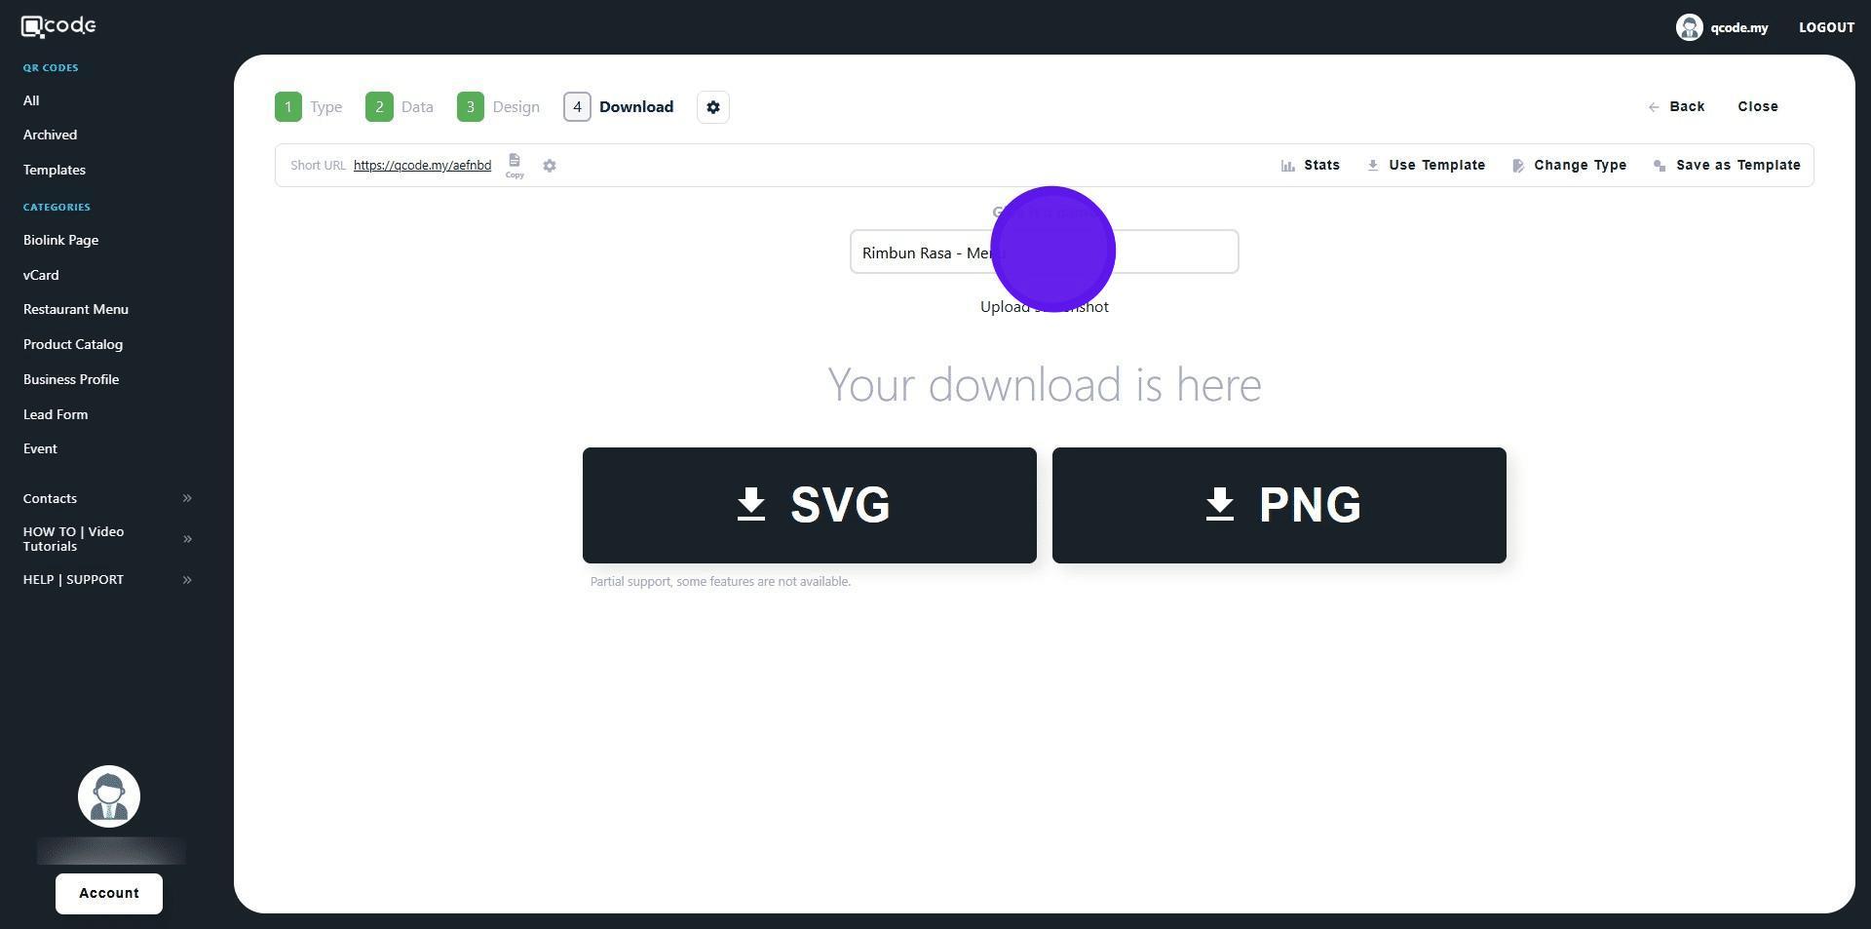Download the QR code as SVG
The image size is (1871, 929).
pos(809,506)
